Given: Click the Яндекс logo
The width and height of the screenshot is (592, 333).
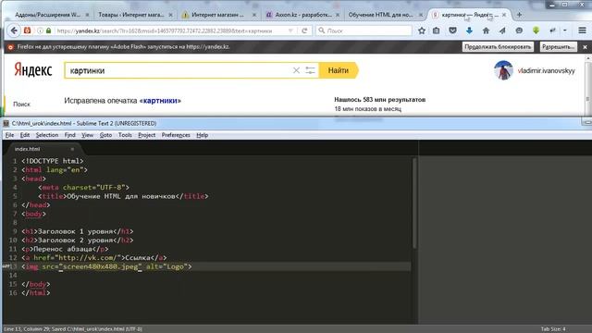Looking at the screenshot, I should [33, 70].
